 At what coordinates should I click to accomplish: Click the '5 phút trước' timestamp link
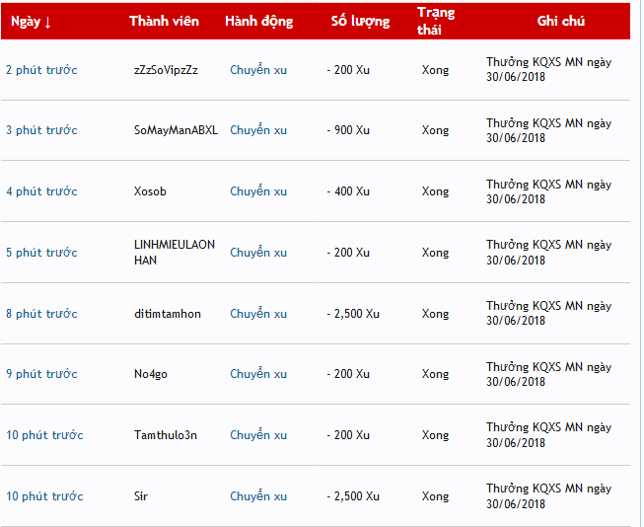pyautogui.click(x=41, y=253)
